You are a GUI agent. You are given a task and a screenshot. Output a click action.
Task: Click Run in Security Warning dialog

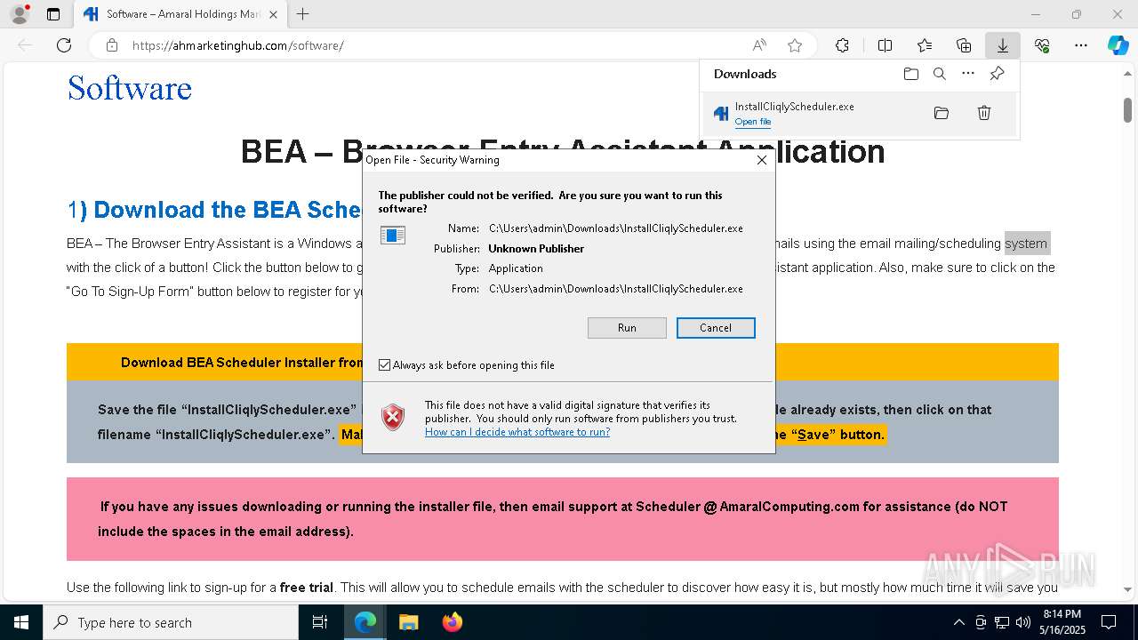point(627,328)
